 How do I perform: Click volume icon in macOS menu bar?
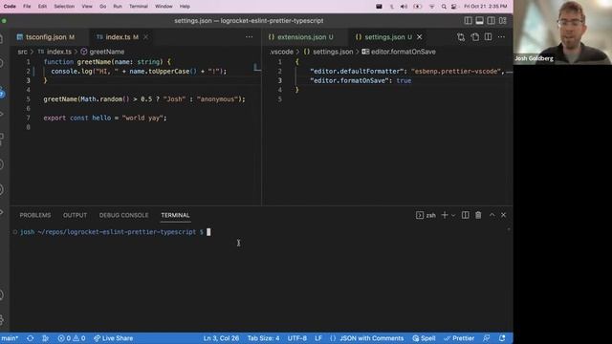[404, 7]
